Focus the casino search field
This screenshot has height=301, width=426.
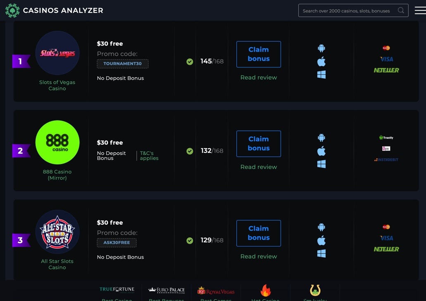point(353,11)
